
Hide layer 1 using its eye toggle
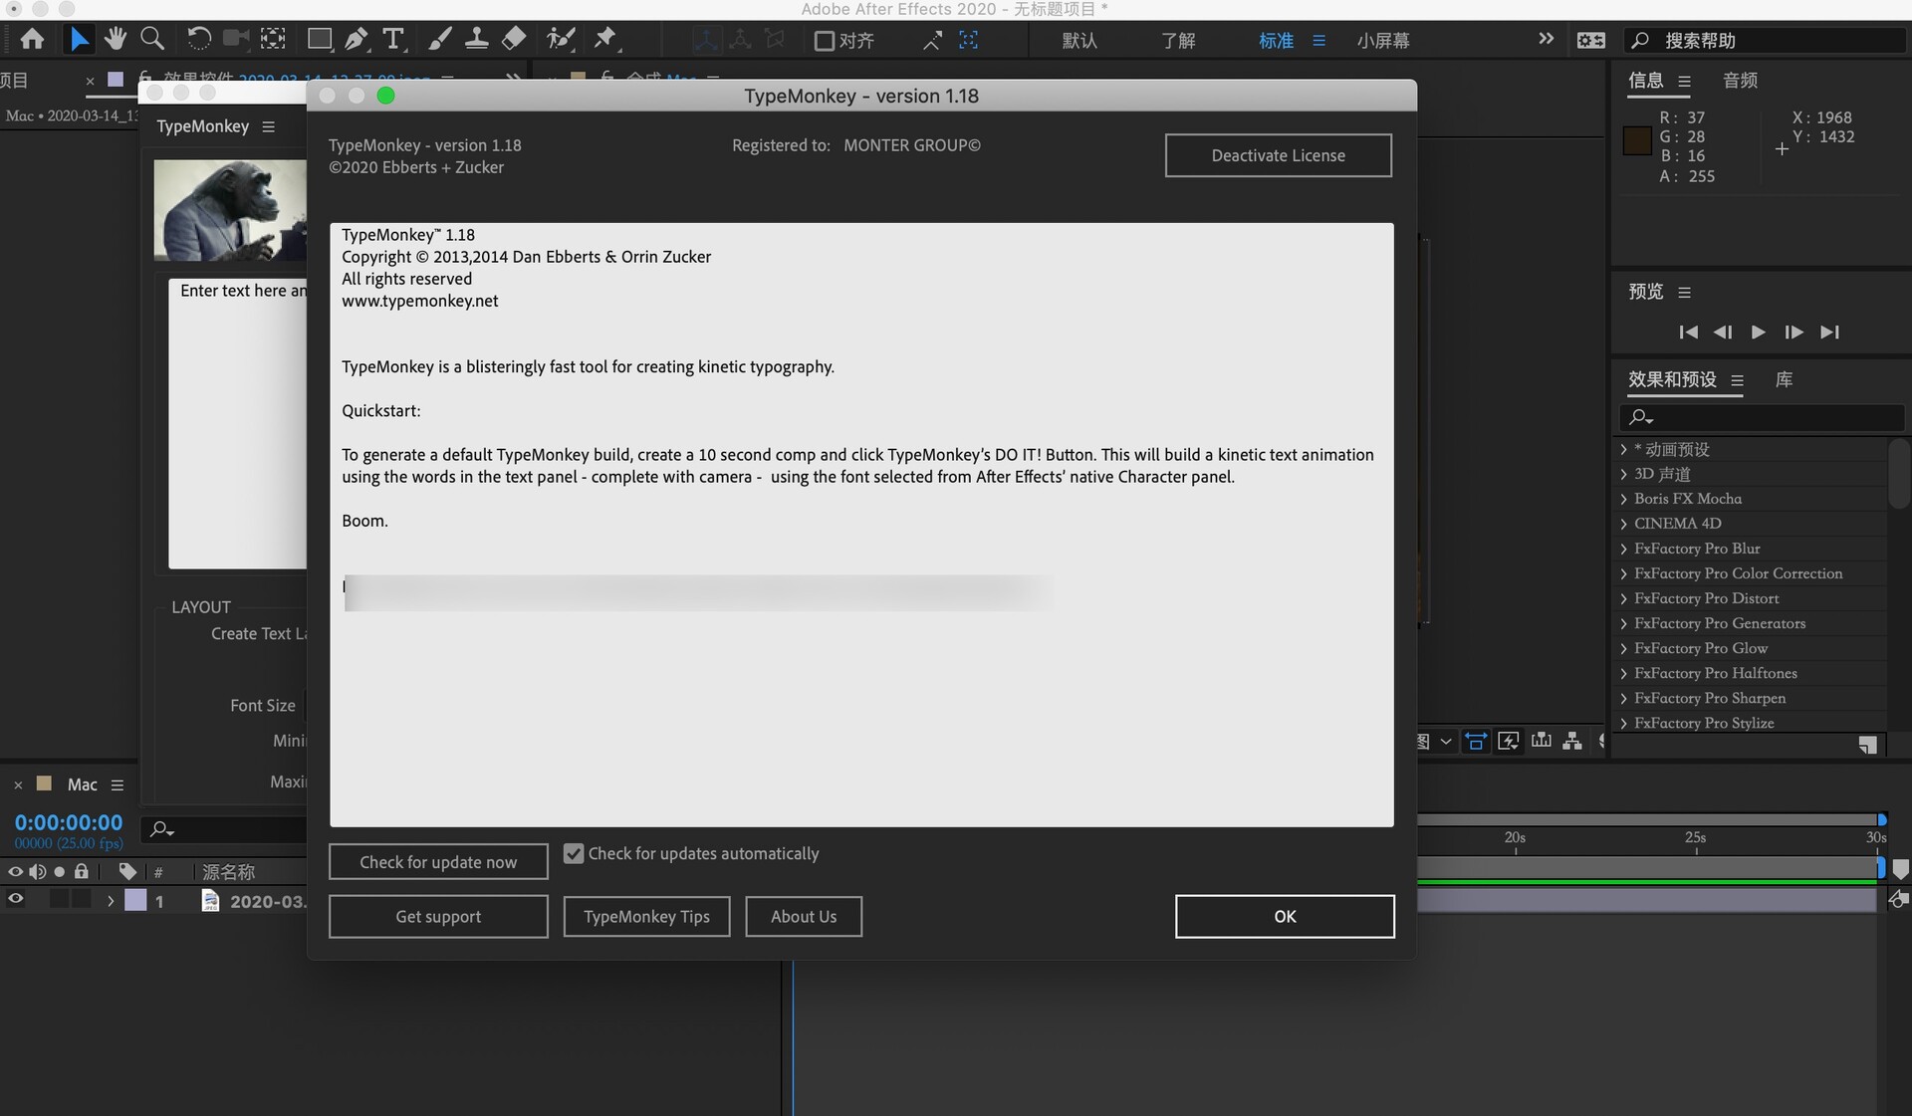16,900
